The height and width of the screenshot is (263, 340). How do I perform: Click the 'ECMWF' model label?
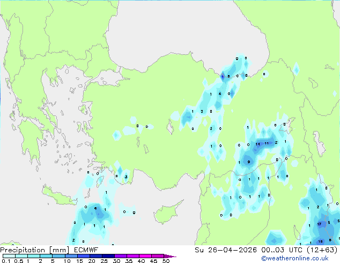coord(86,250)
